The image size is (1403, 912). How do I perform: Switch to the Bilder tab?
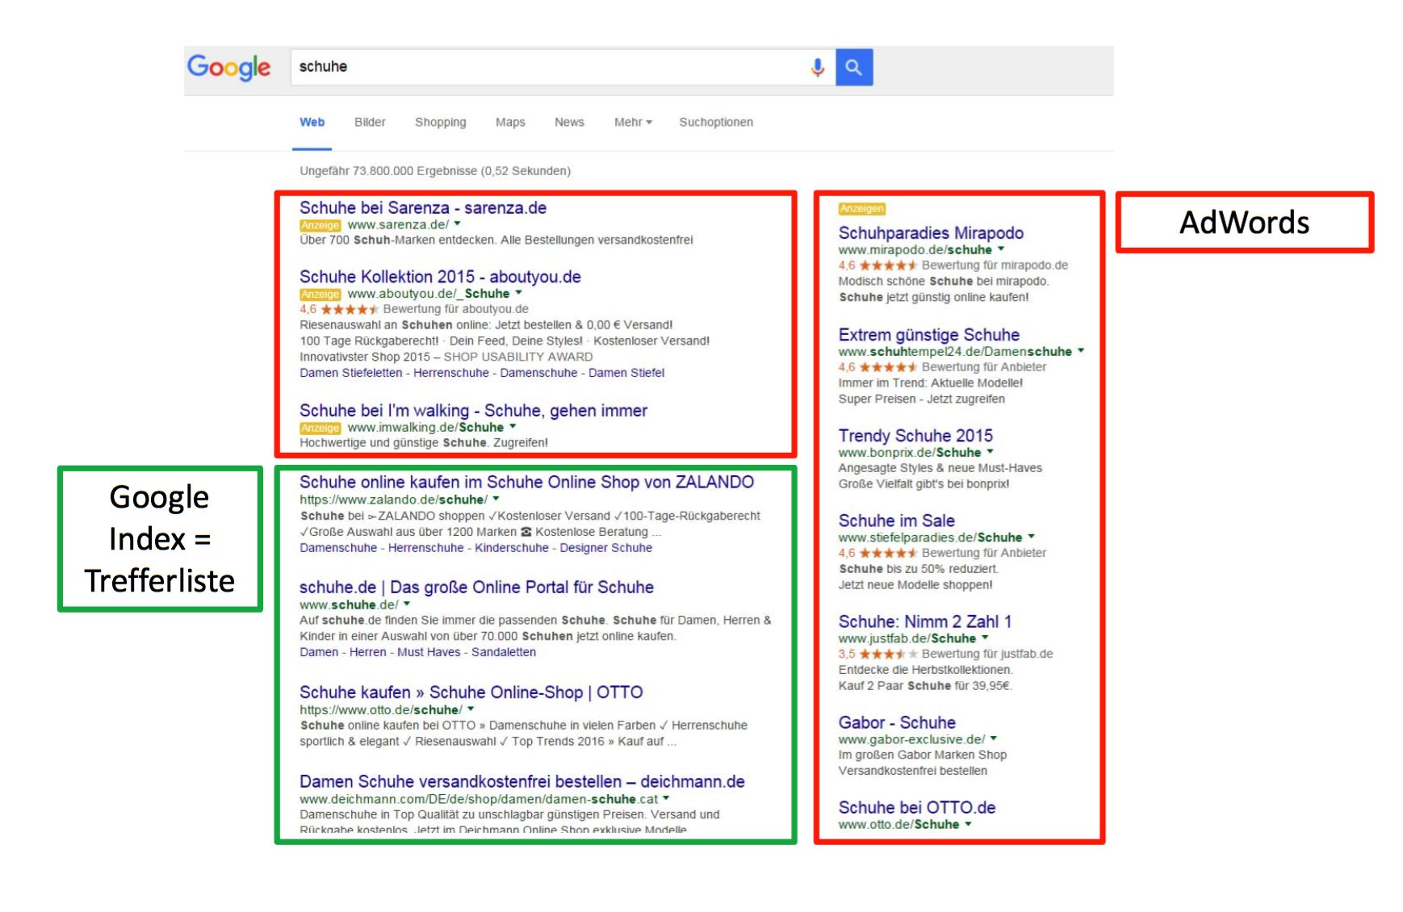[x=370, y=122]
